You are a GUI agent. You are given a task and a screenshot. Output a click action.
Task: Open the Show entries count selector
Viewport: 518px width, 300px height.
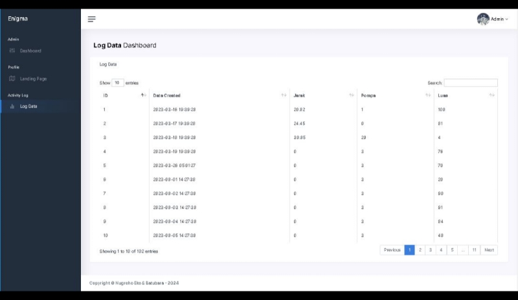tap(118, 83)
